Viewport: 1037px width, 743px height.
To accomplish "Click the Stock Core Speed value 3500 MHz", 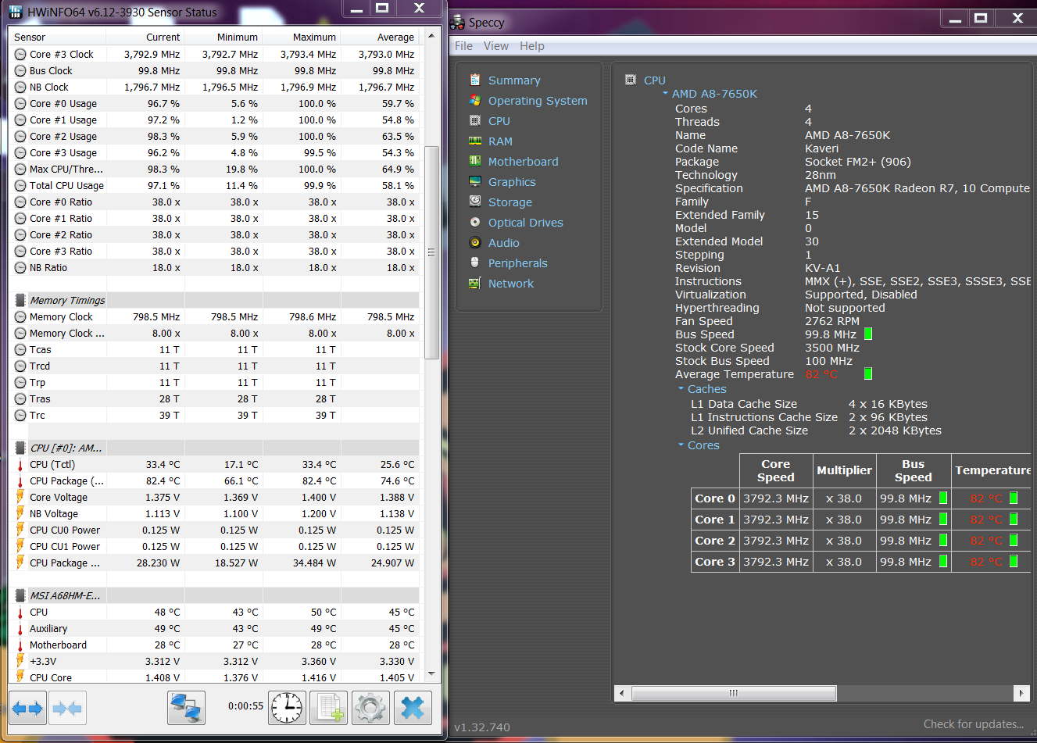I will [x=831, y=348].
